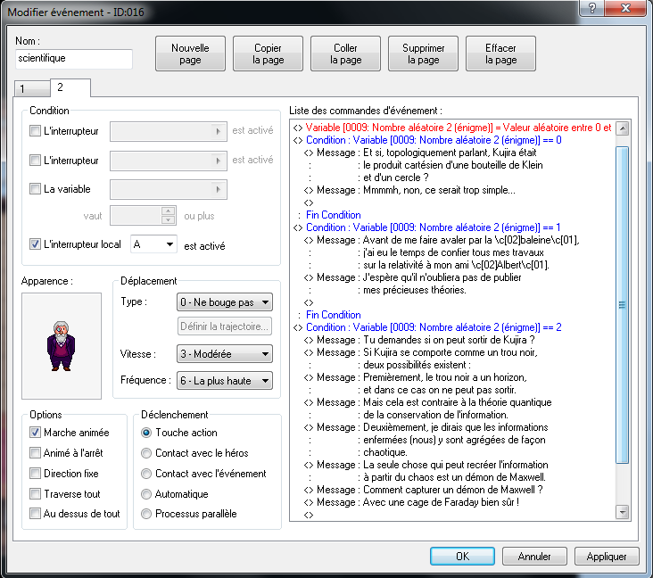The width and height of the screenshot is (653, 578).
Task: Select message 'Premièrement, le trou noir a un horizon,'
Action: [416, 377]
